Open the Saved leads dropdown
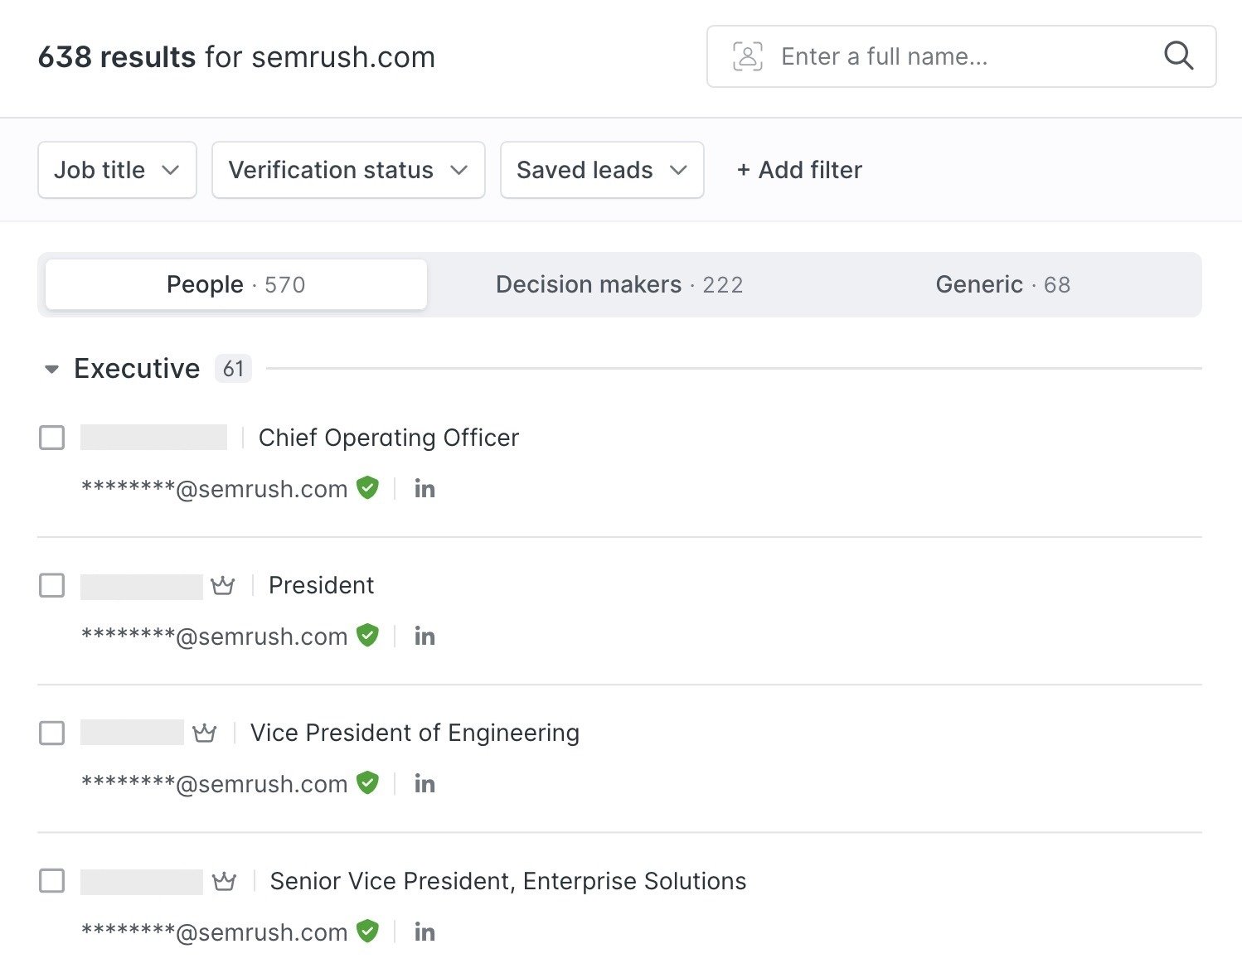 602,170
